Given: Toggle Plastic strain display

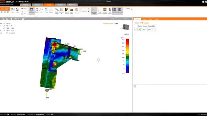Looking at the screenshot, I should tap(100, 11).
